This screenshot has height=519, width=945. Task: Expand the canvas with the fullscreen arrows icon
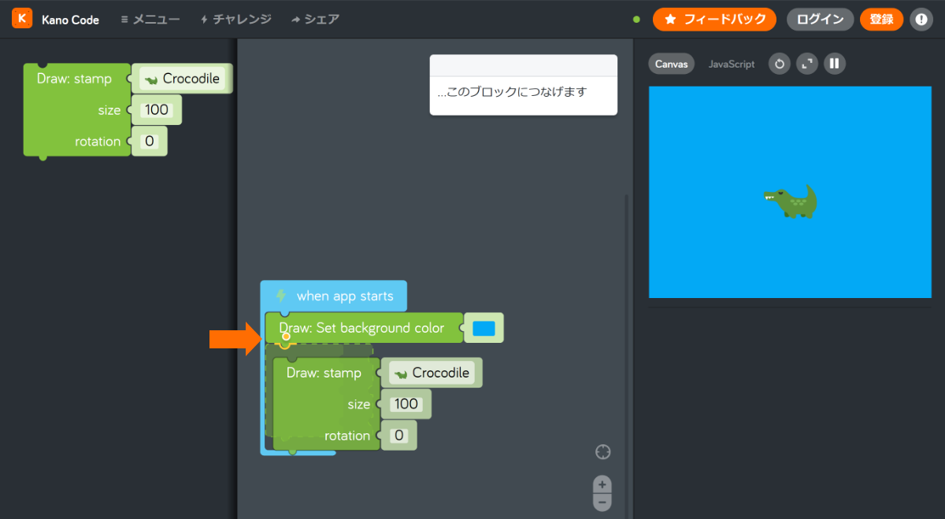806,64
